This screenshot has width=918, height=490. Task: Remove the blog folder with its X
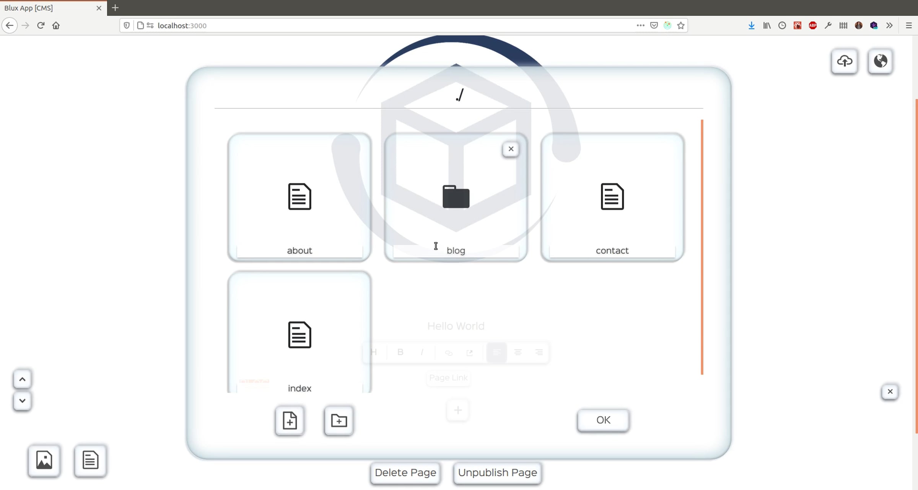click(x=511, y=149)
